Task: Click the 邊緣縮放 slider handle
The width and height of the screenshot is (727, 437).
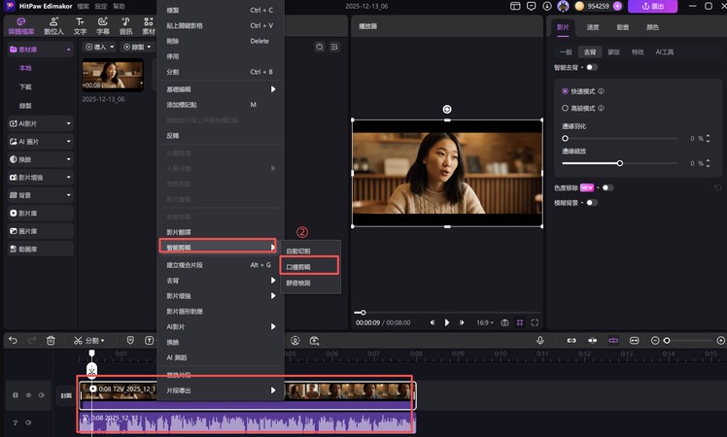Action: coord(619,163)
